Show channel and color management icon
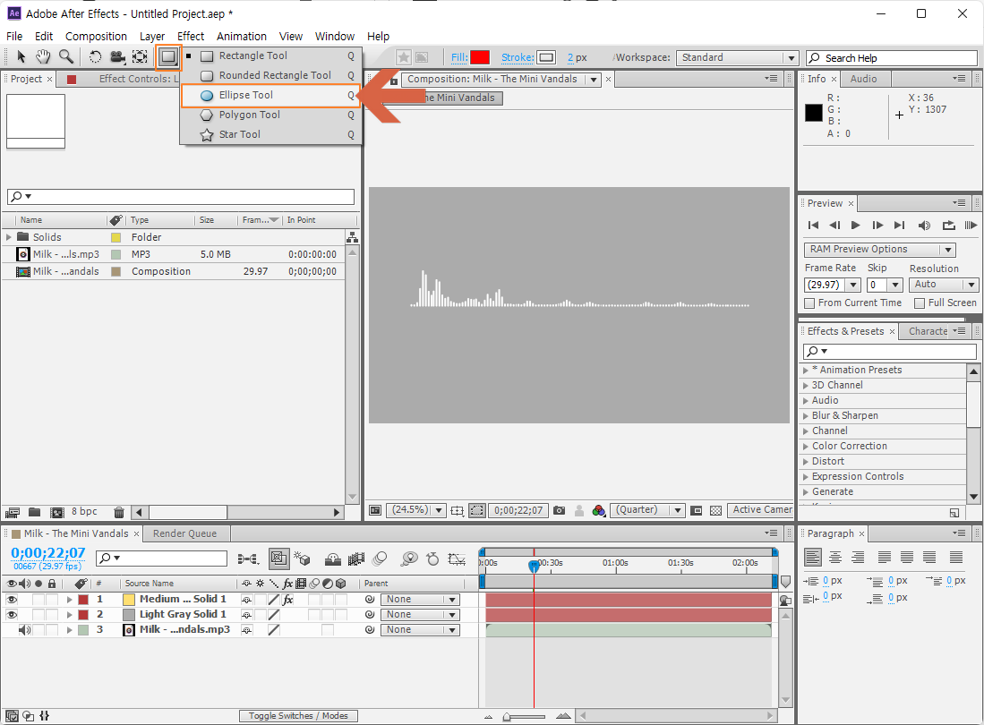This screenshot has width=984, height=725. 598,510
